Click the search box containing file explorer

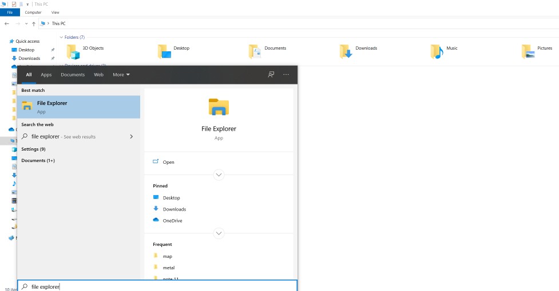(x=157, y=286)
